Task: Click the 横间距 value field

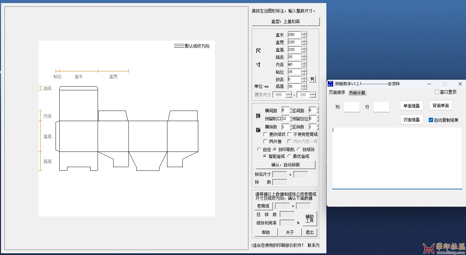Action: pos(285,110)
